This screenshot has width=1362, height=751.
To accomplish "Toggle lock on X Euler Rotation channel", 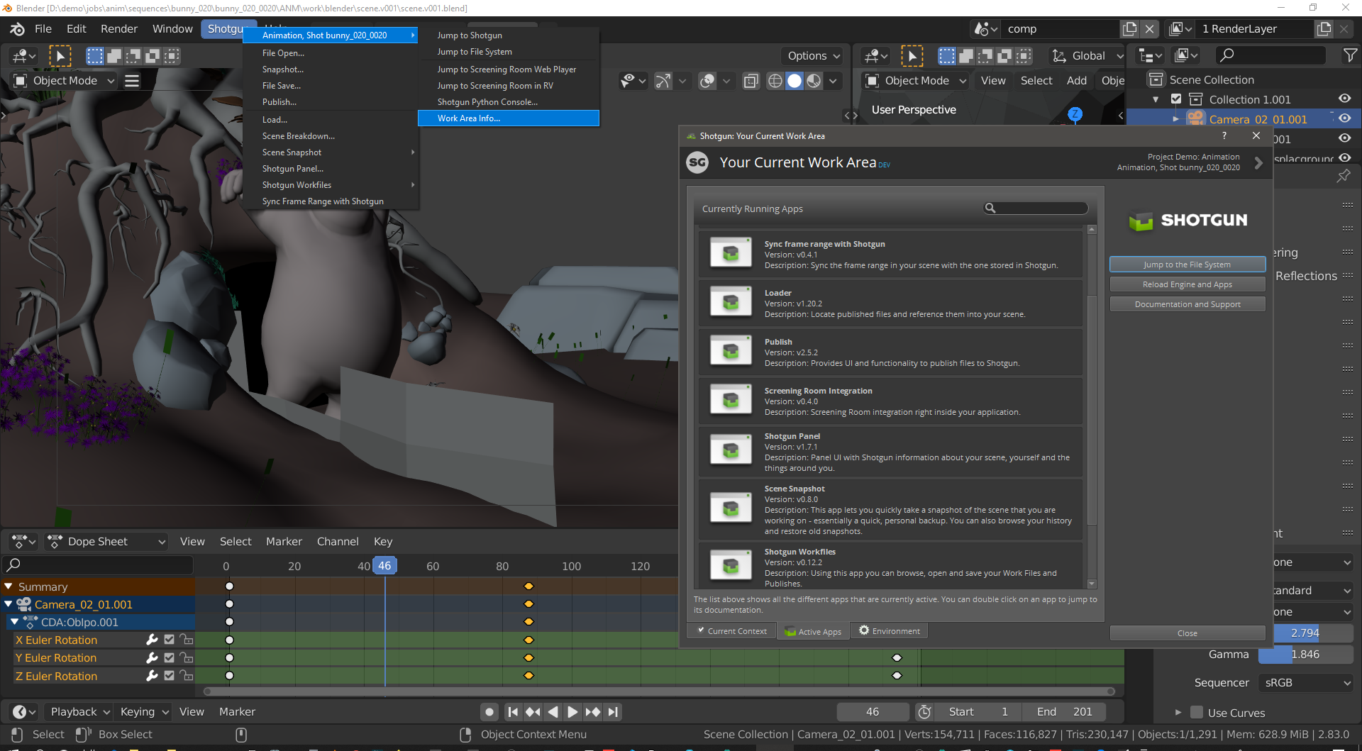I will (x=187, y=640).
